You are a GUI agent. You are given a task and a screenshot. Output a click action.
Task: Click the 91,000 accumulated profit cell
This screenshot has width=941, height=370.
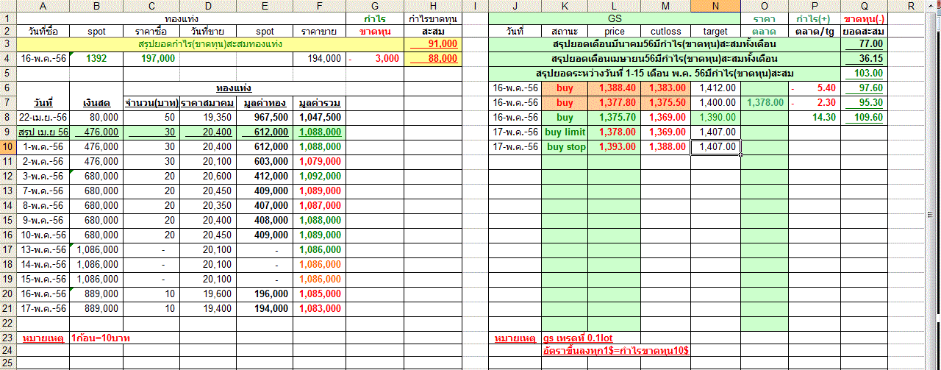point(432,45)
